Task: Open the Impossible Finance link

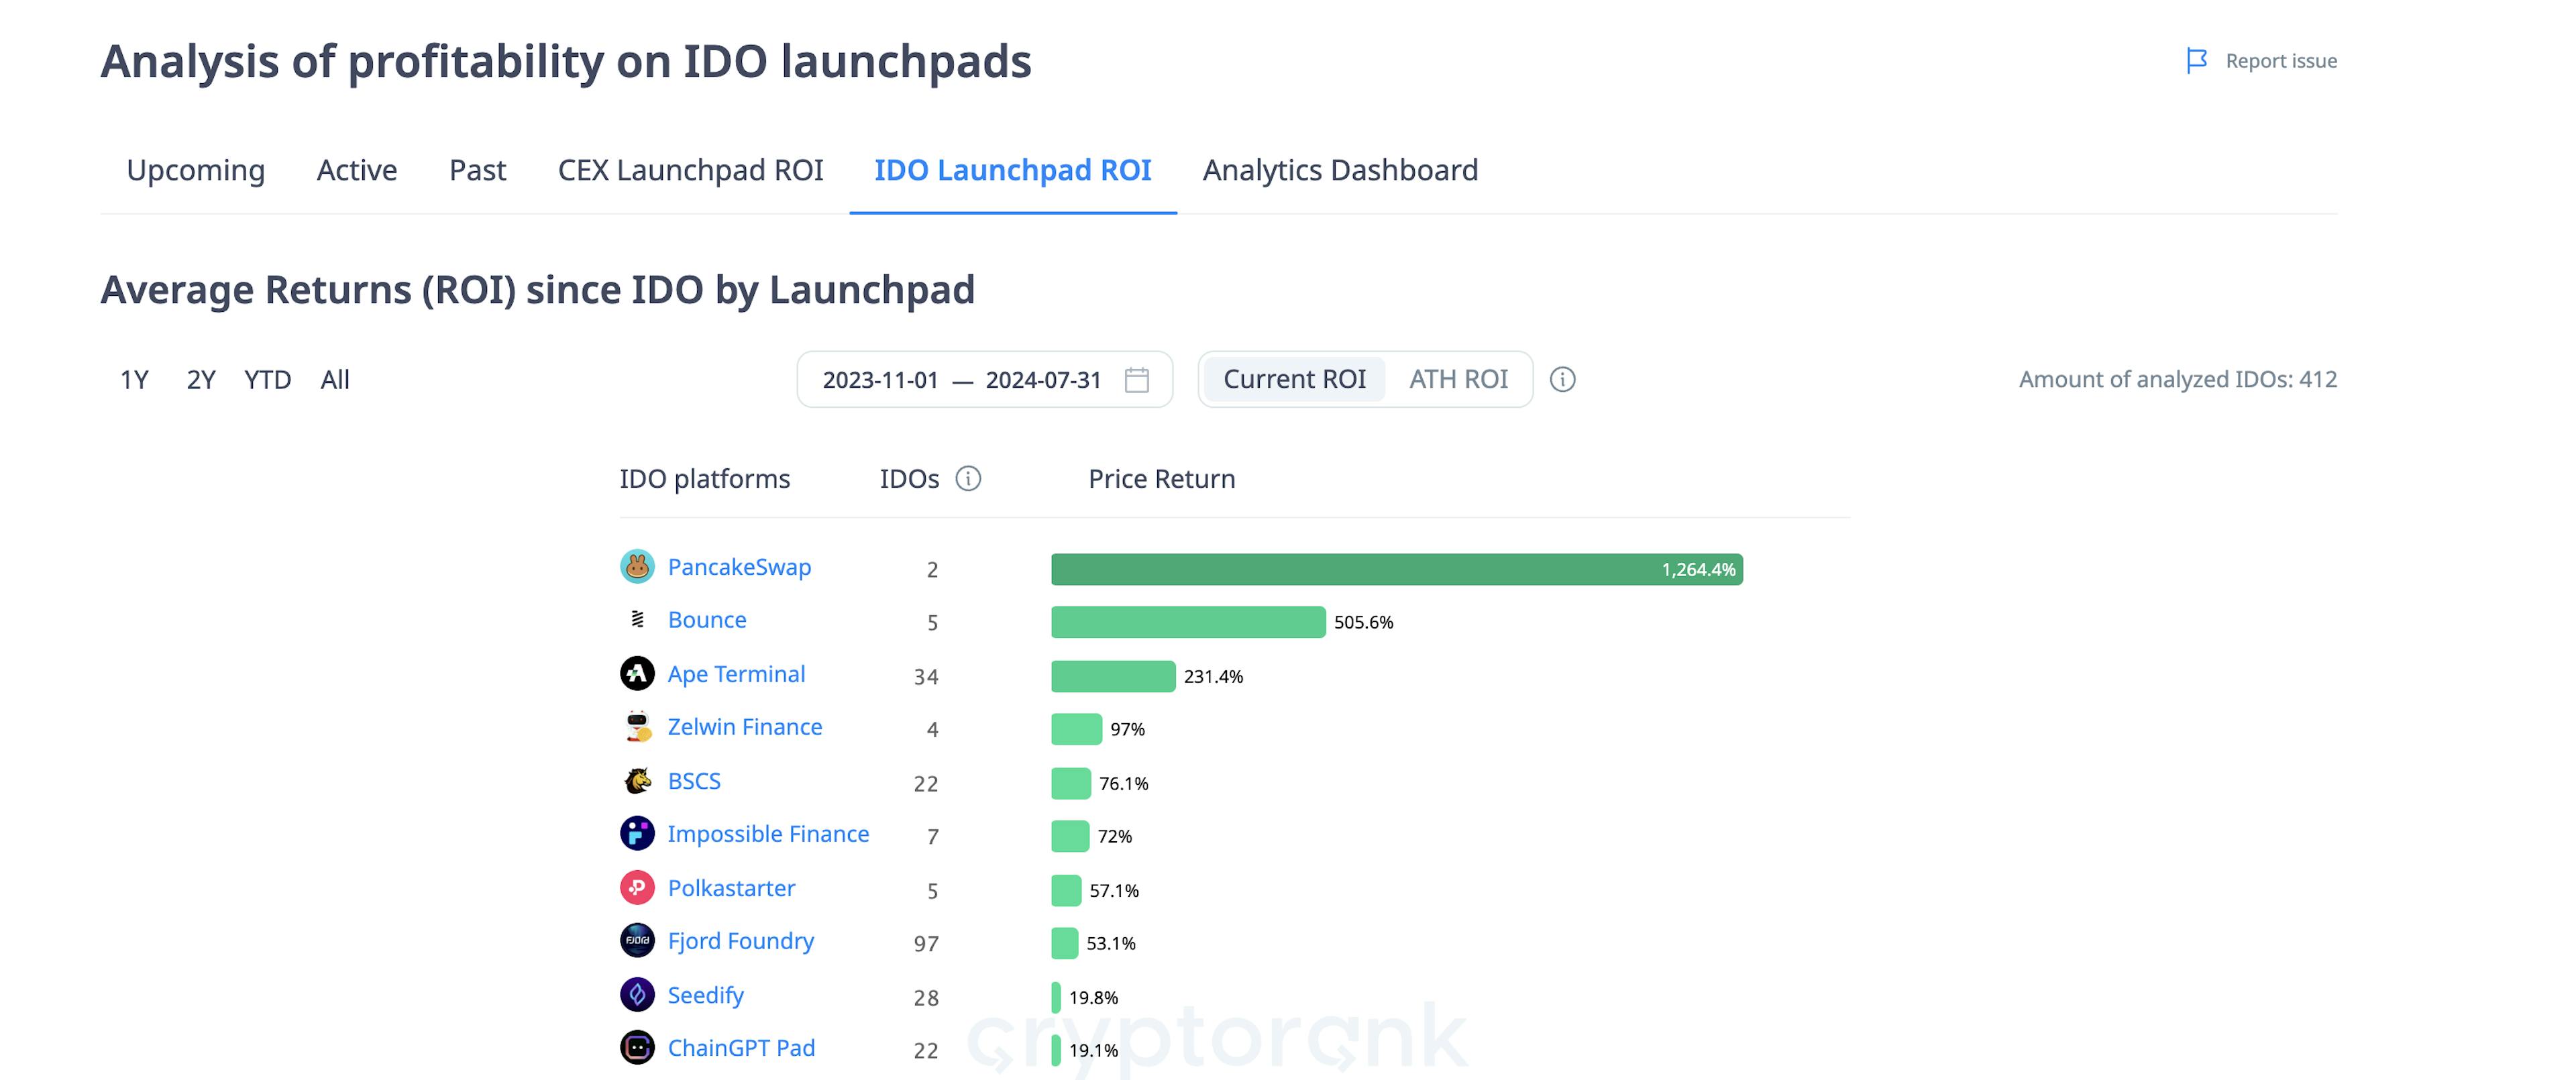Action: pyautogui.click(x=768, y=834)
